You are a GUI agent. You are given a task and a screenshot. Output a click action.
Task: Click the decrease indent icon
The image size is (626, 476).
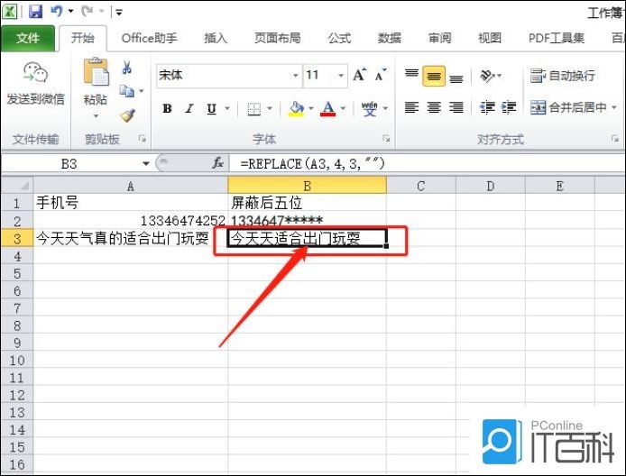click(487, 107)
